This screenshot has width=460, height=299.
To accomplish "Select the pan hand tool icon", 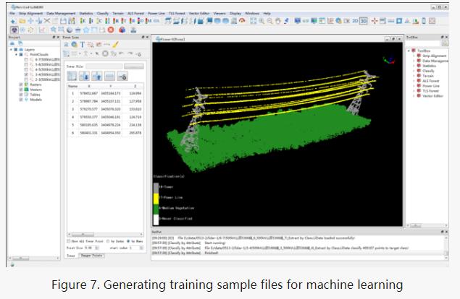I will coord(278,21).
